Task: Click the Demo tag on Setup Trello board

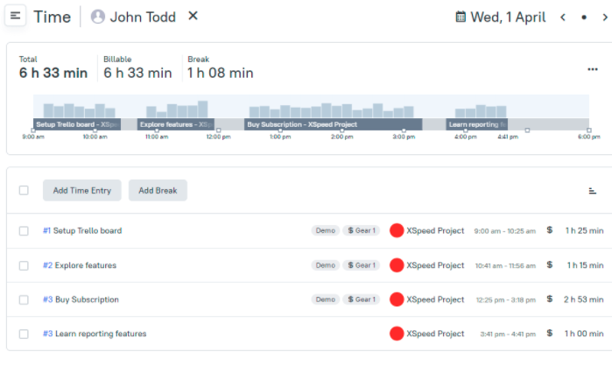Action: pos(326,230)
